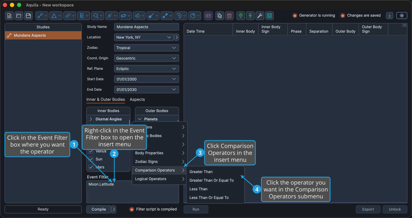Screen dimensions: 412x218
Task: Click in the Event Filter text box
Action: [133, 192]
